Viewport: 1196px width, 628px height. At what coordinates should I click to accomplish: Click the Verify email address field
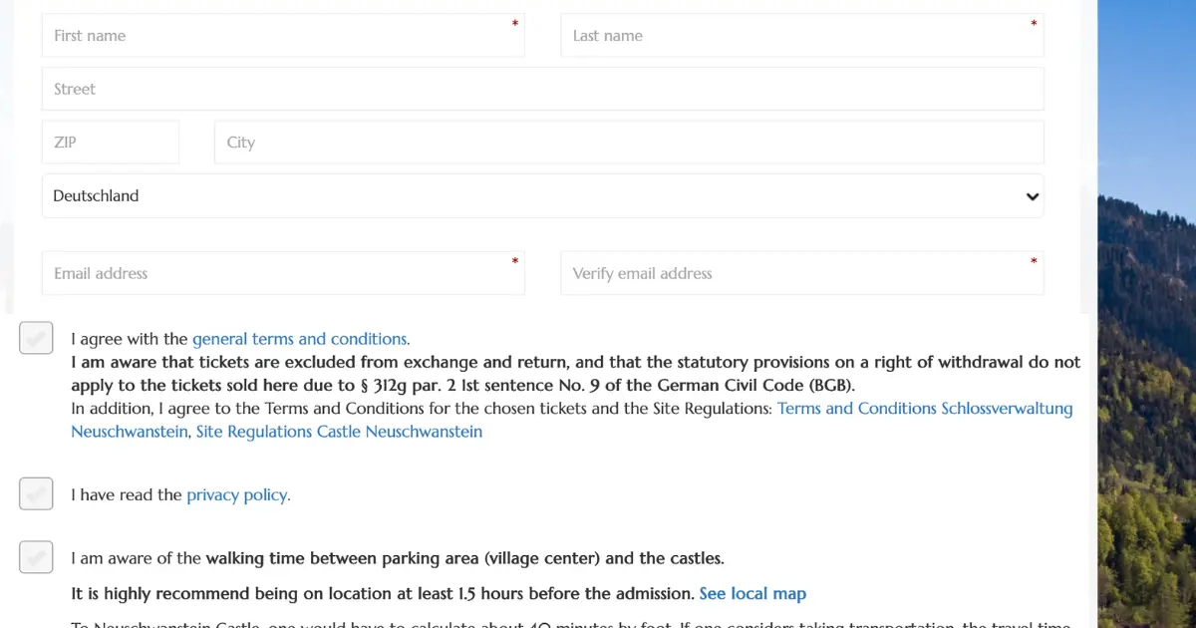(802, 273)
